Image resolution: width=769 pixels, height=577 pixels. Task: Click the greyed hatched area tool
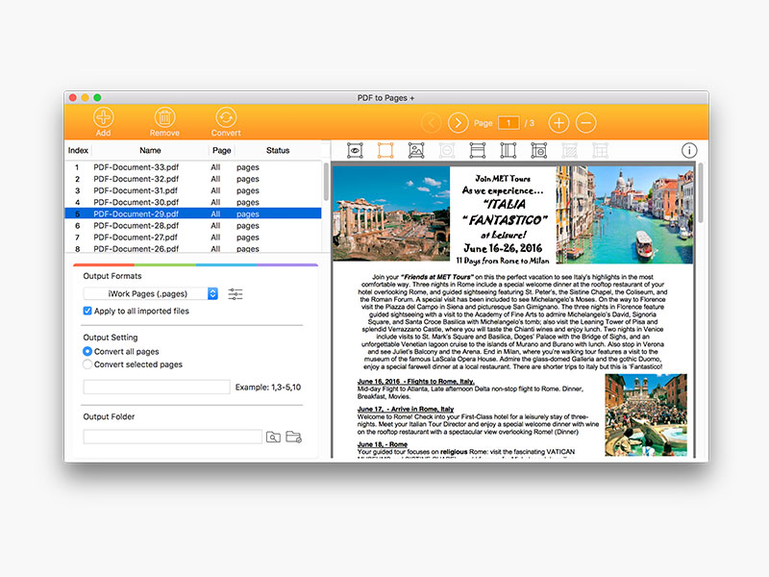pyautogui.click(x=569, y=151)
